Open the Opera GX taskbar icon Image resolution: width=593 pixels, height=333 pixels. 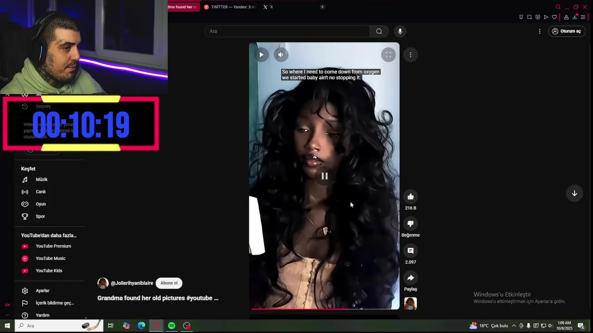[x=157, y=326]
